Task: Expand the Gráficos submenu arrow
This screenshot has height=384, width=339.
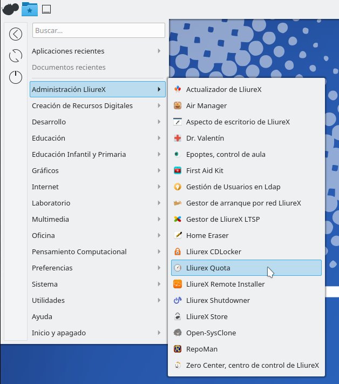Action: (x=159, y=170)
